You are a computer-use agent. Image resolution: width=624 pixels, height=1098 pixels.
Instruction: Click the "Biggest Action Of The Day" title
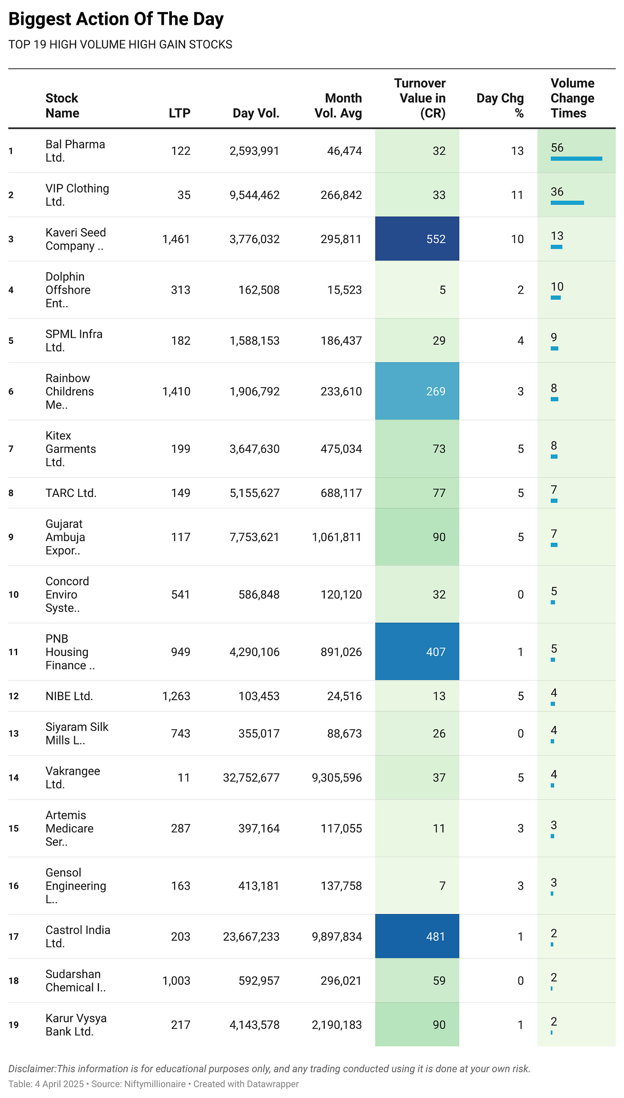click(116, 19)
